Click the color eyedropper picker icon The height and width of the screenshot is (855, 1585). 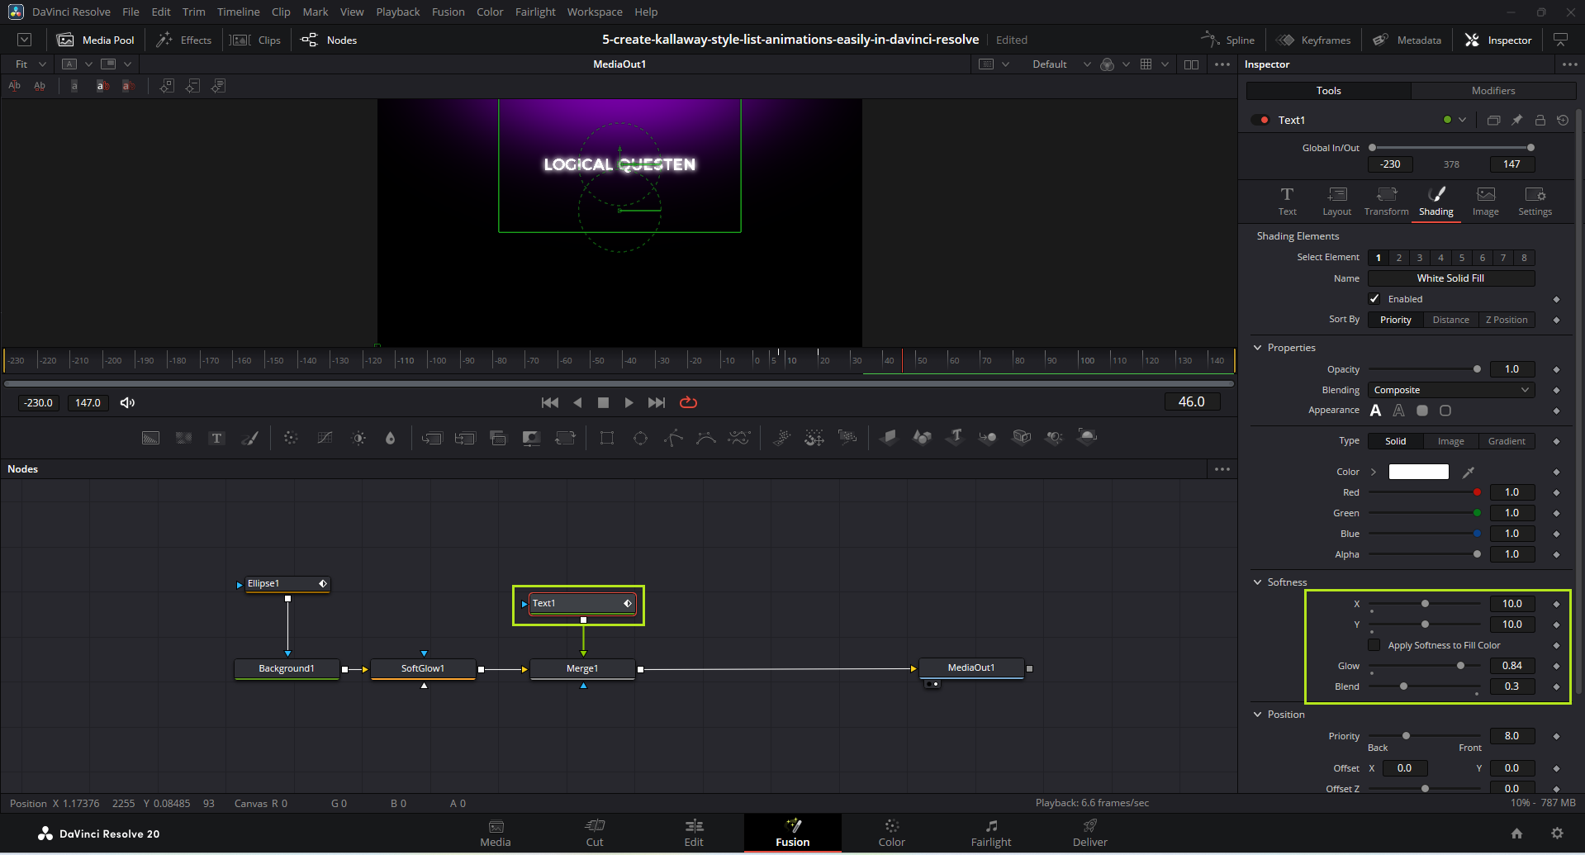point(1468,473)
